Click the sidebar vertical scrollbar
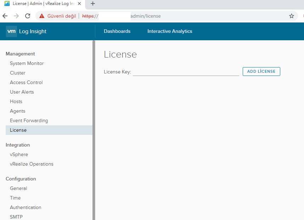The image size is (304, 220). coord(94,131)
